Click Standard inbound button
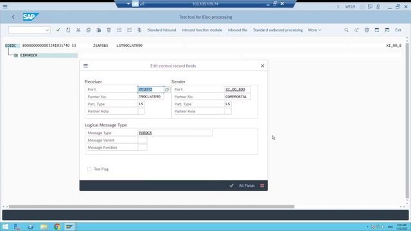Screen dimensions: 411x231 click(162, 30)
